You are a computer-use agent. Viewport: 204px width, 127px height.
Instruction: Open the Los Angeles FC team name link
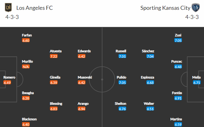click(x=35, y=8)
